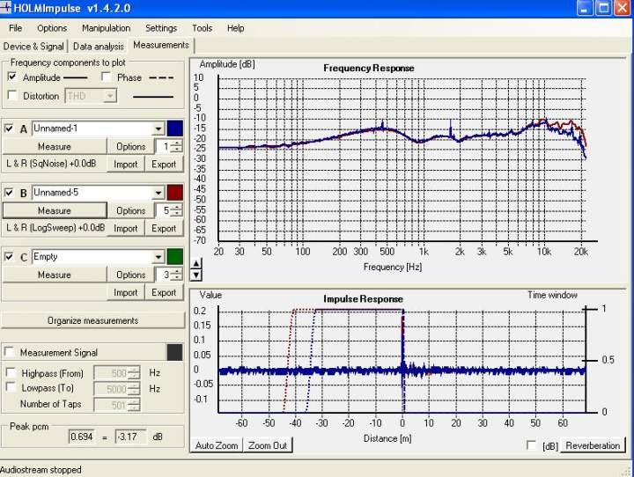Click Organize measurements button
The width and height of the screenshot is (634, 477).
tap(93, 320)
